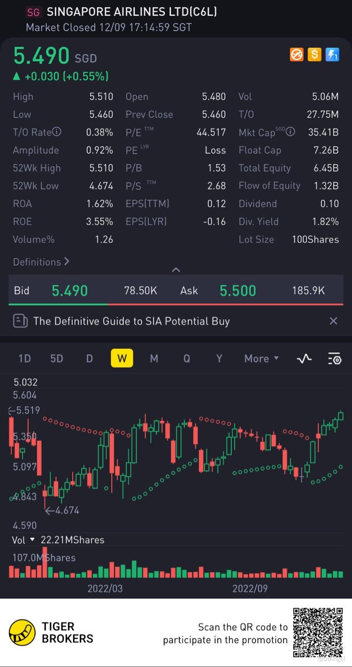This screenshot has height=667, width=352.
Task: Dismiss the SIA Potential Buy banner
Action: pyautogui.click(x=333, y=321)
